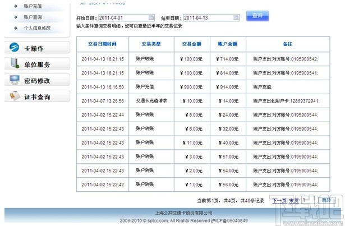Expand the 单位服务 section
The height and width of the screenshot is (226, 345).
click(x=37, y=64)
